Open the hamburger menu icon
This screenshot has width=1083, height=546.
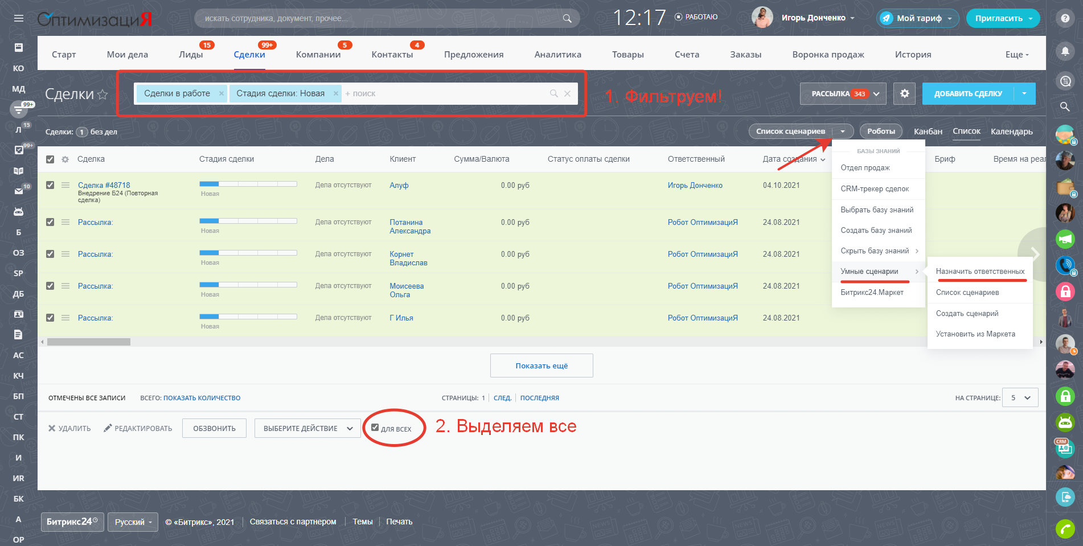[19, 18]
